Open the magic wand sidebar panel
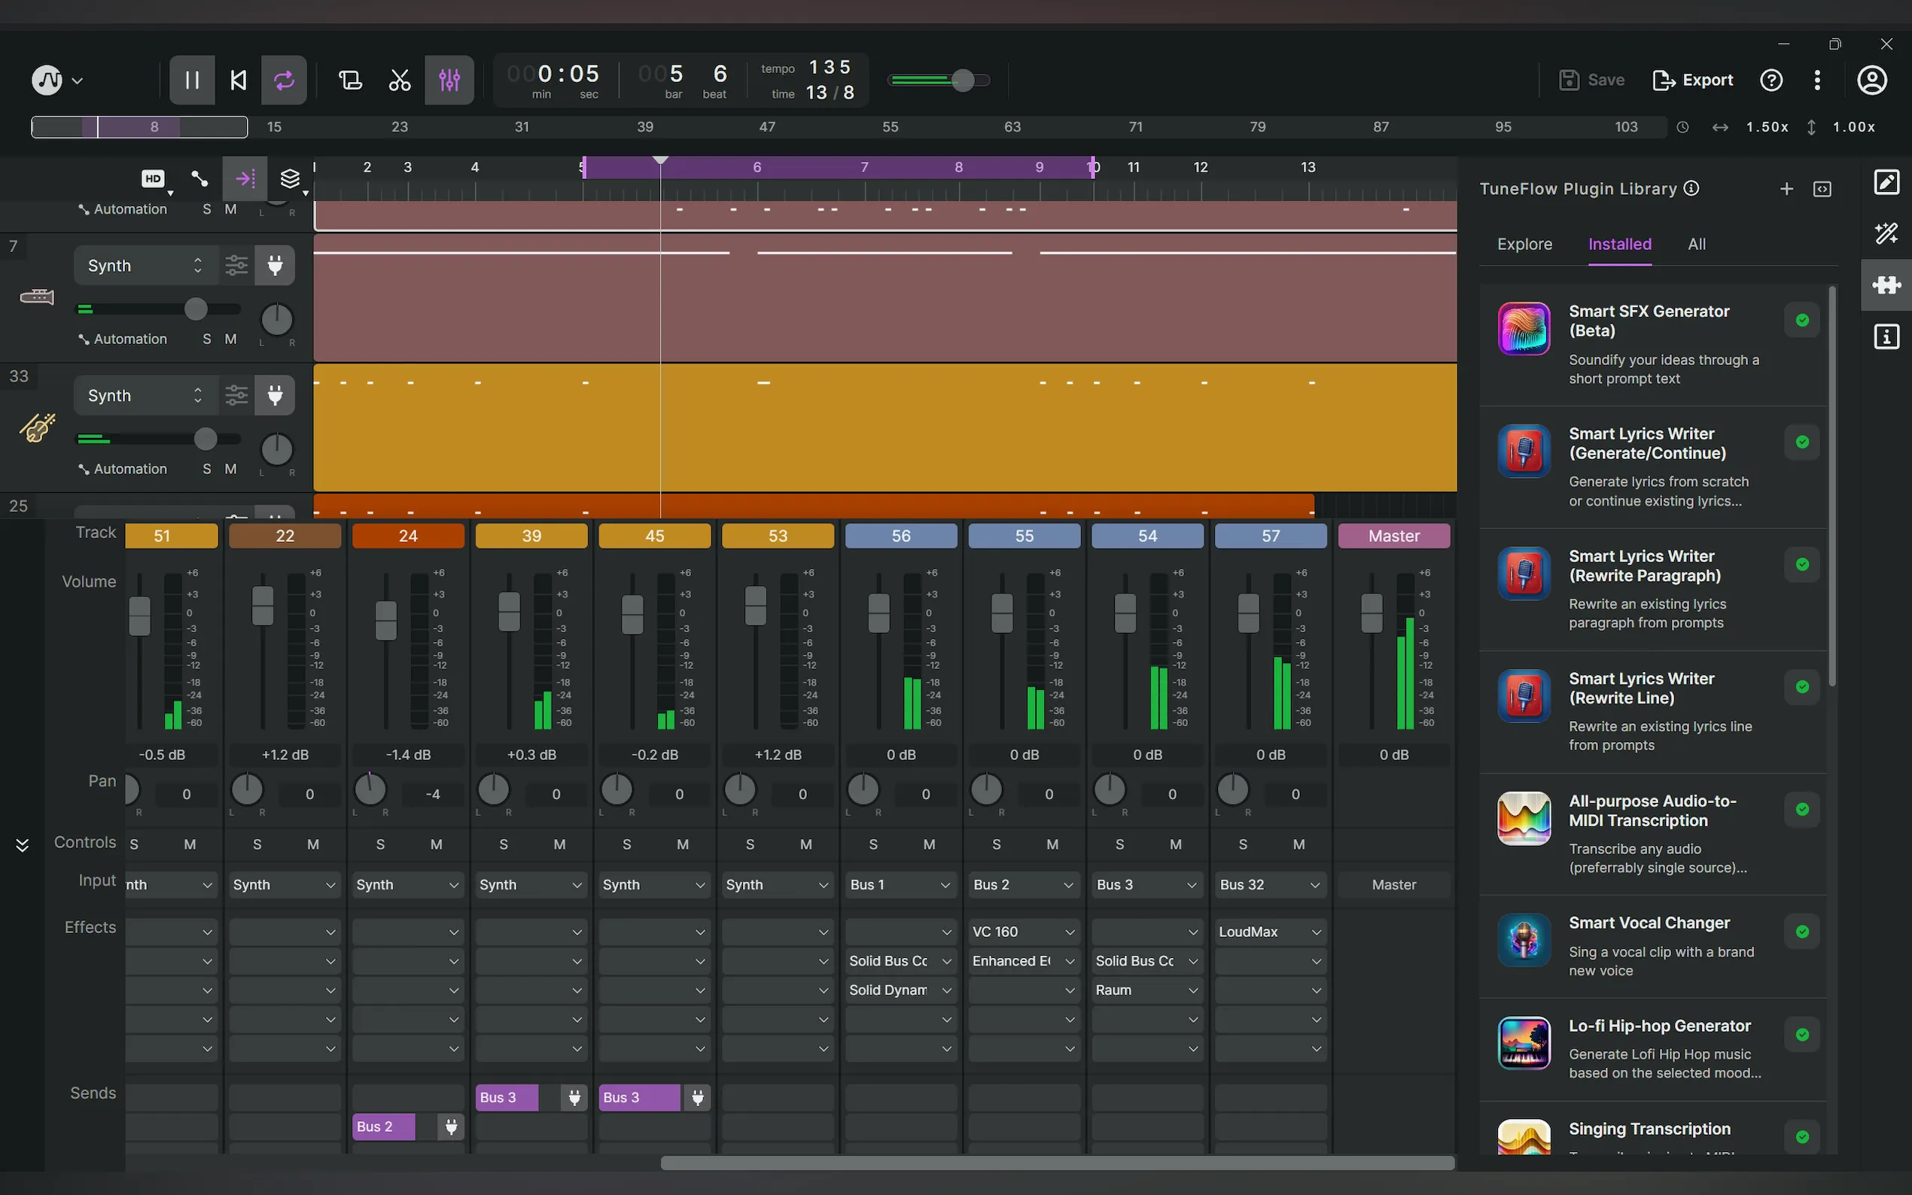This screenshot has height=1195, width=1912. coord(1886,233)
